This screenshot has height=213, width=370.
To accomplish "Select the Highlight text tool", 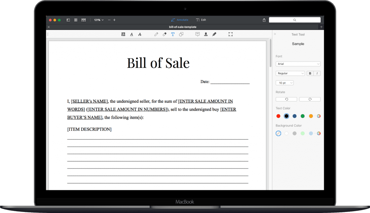I will 123,34.
